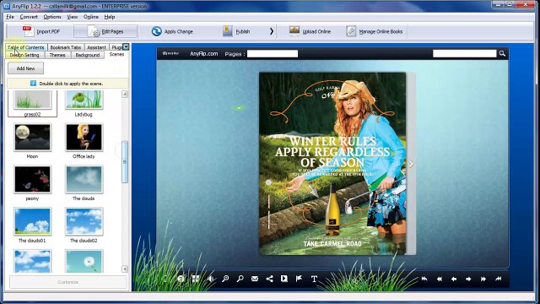The width and height of the screenshot is (540, 304).
Task: Click the email envelope icon
Action: [x=255, y=279]
